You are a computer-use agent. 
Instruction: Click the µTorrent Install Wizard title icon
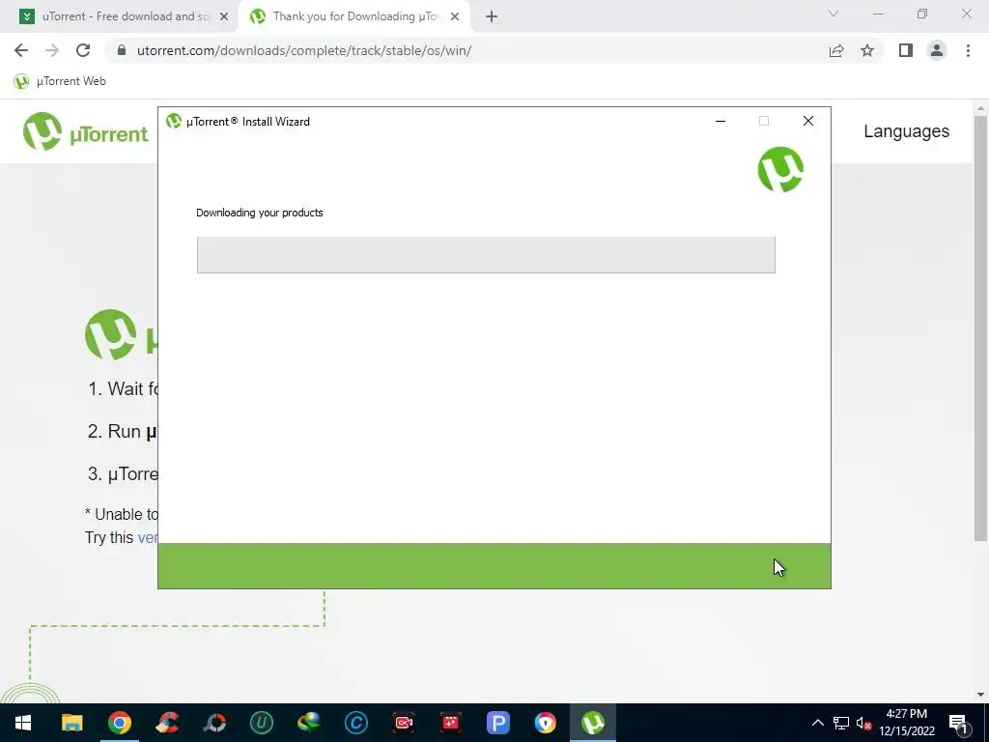click(x=174, y=121)
